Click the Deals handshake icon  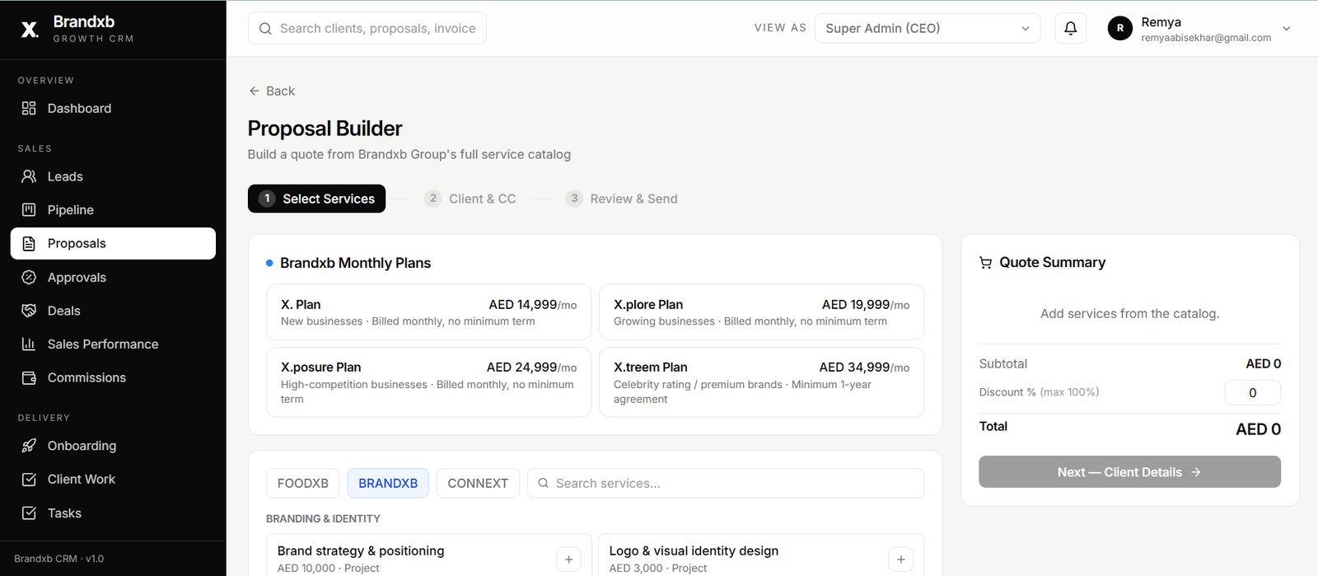pos(29,311)
